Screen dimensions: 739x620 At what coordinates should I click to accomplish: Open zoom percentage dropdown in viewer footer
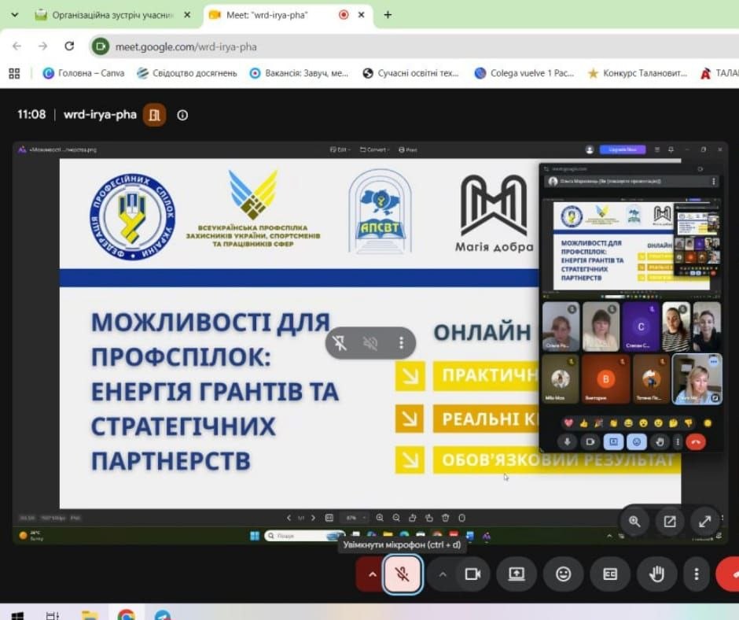[355, 518]
